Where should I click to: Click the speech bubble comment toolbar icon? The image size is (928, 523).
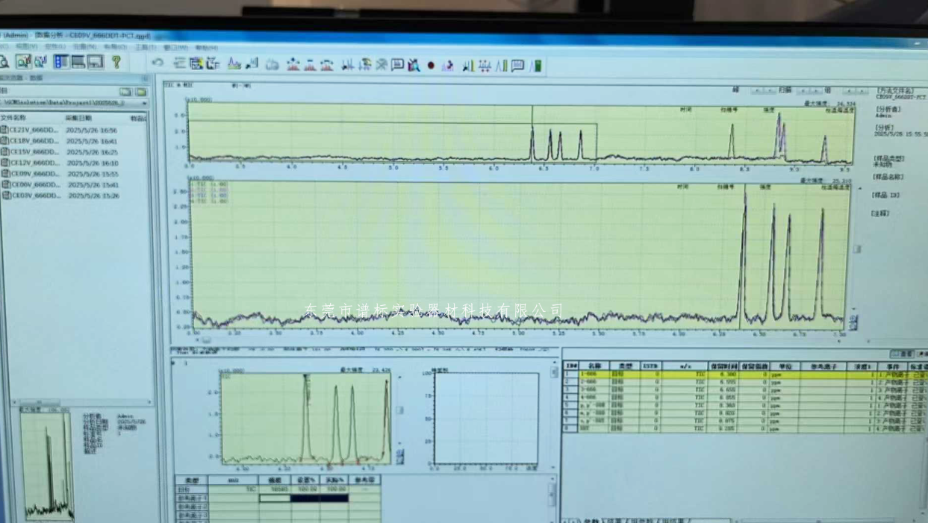(517, 66)
